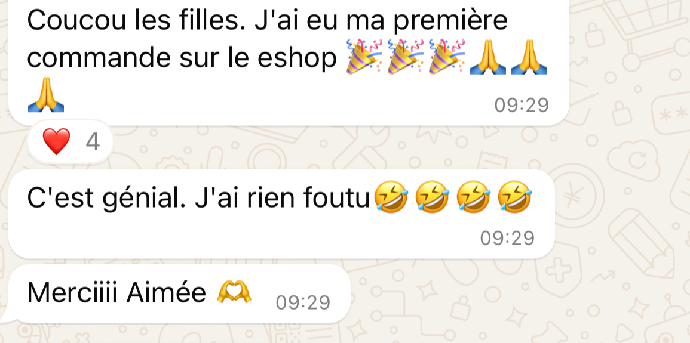Click the second rolling laughing emoji
This screenshot has width=690, height=343.
point(432,197)
